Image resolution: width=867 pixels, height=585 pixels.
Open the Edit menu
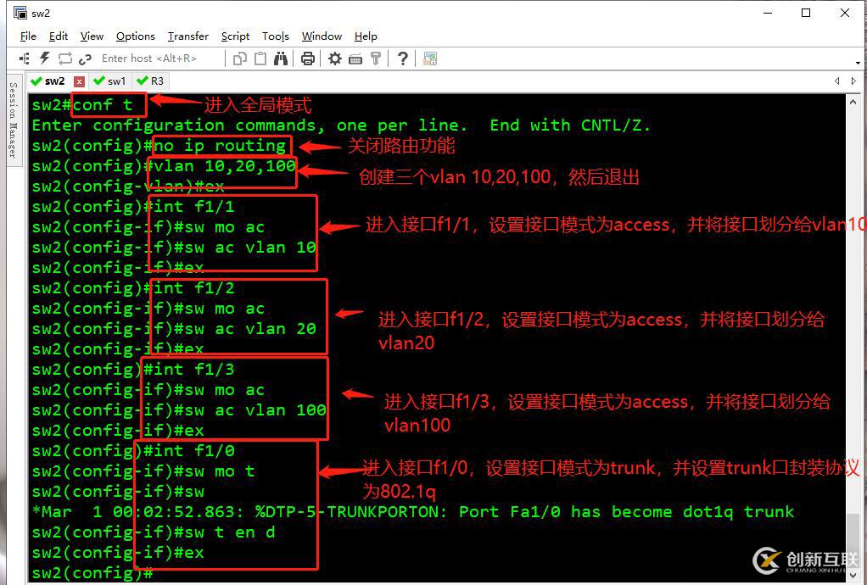tap(58, 36)
